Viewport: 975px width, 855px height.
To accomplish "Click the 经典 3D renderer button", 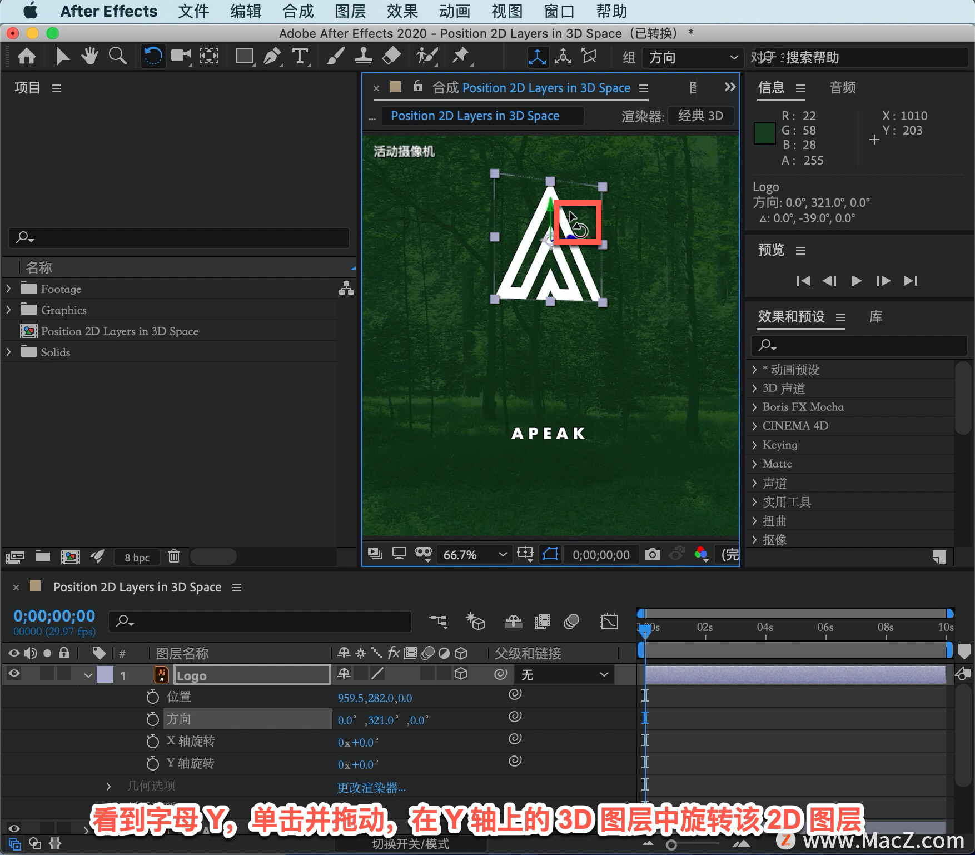I will (x=700, y=116).
